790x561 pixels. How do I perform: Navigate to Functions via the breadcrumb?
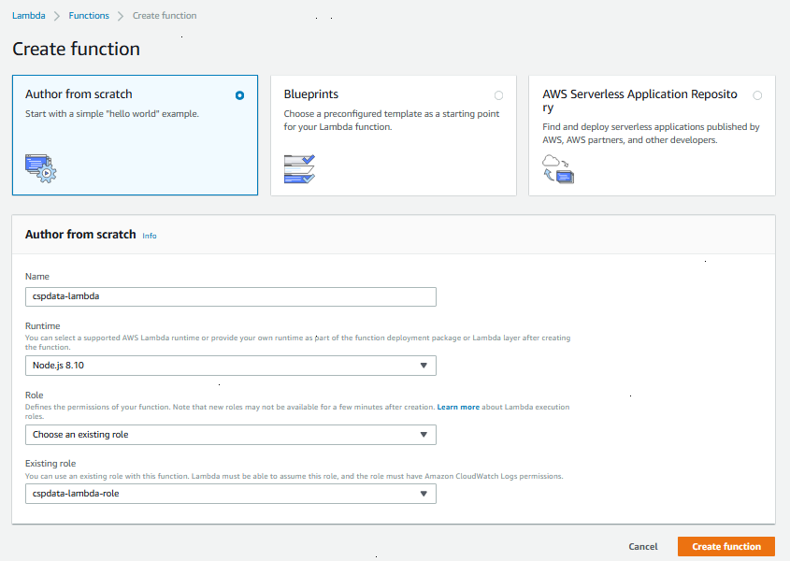89,15
